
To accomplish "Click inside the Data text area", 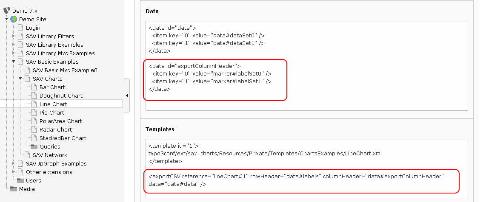I will click(306, 66).
